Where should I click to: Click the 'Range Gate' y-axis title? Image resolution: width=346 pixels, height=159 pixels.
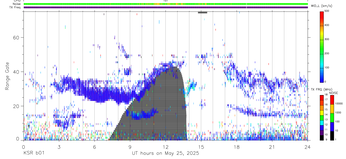point(7,76)
